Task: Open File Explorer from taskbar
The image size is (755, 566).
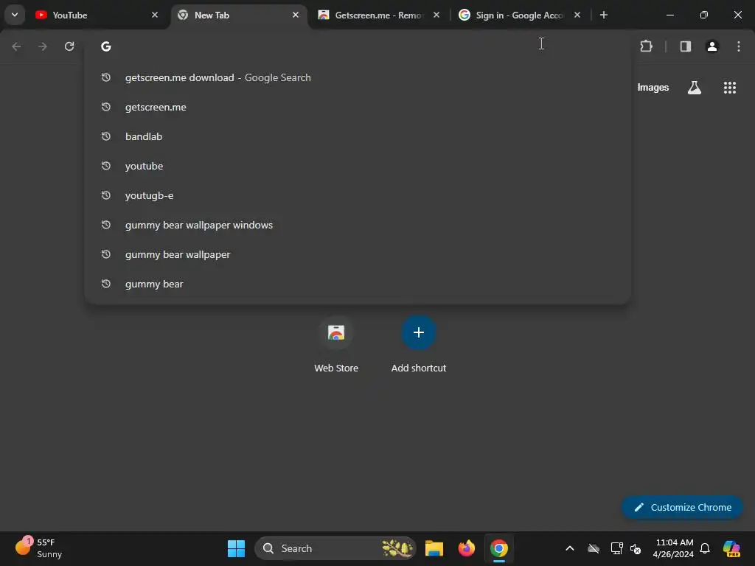Action: point(434,548)
